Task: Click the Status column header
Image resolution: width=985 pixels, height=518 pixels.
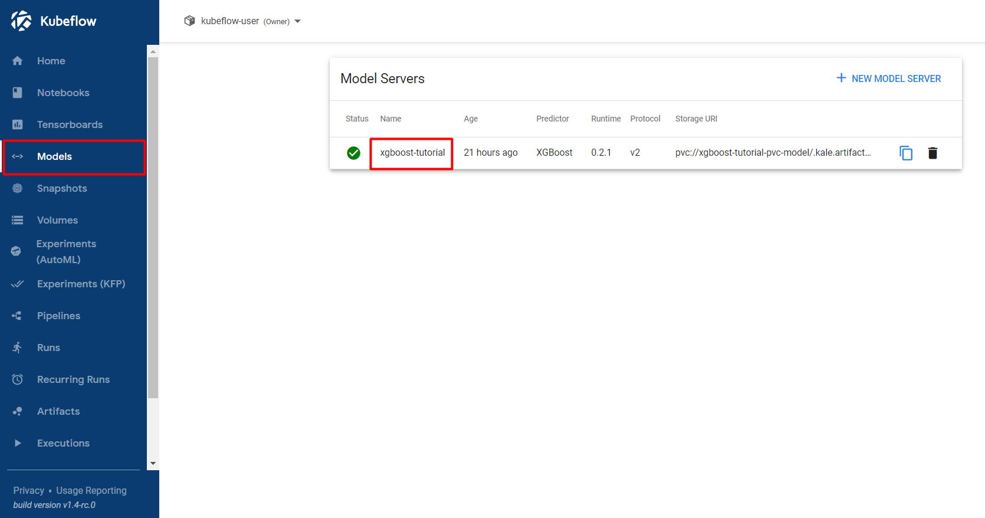Action: 357,119
